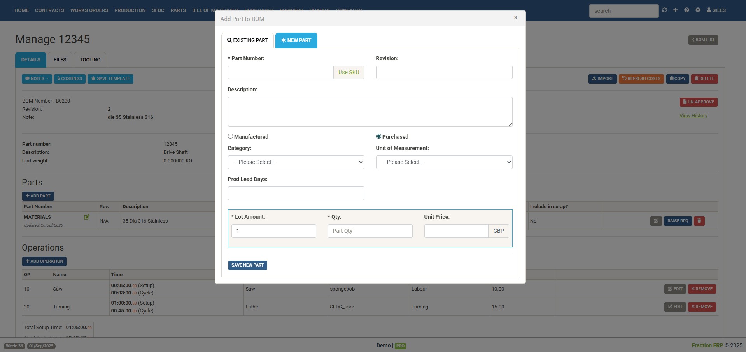Open the Unit of Measurement dropdown
The image size is (746, 352).
[x=444, y=162]
